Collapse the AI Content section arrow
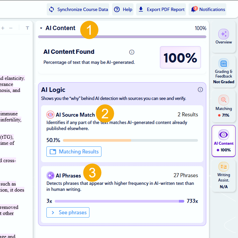 coord(41,28)
